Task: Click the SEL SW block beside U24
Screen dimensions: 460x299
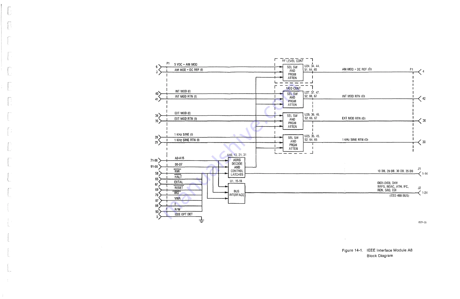Action: coord(293,72)
